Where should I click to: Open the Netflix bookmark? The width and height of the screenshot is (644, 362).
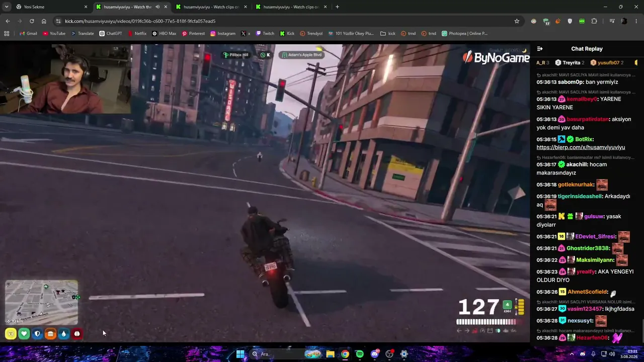point(137,34)
